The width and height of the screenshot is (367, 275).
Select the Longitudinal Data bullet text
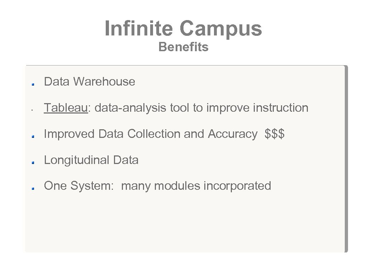(x=91, y=160)
